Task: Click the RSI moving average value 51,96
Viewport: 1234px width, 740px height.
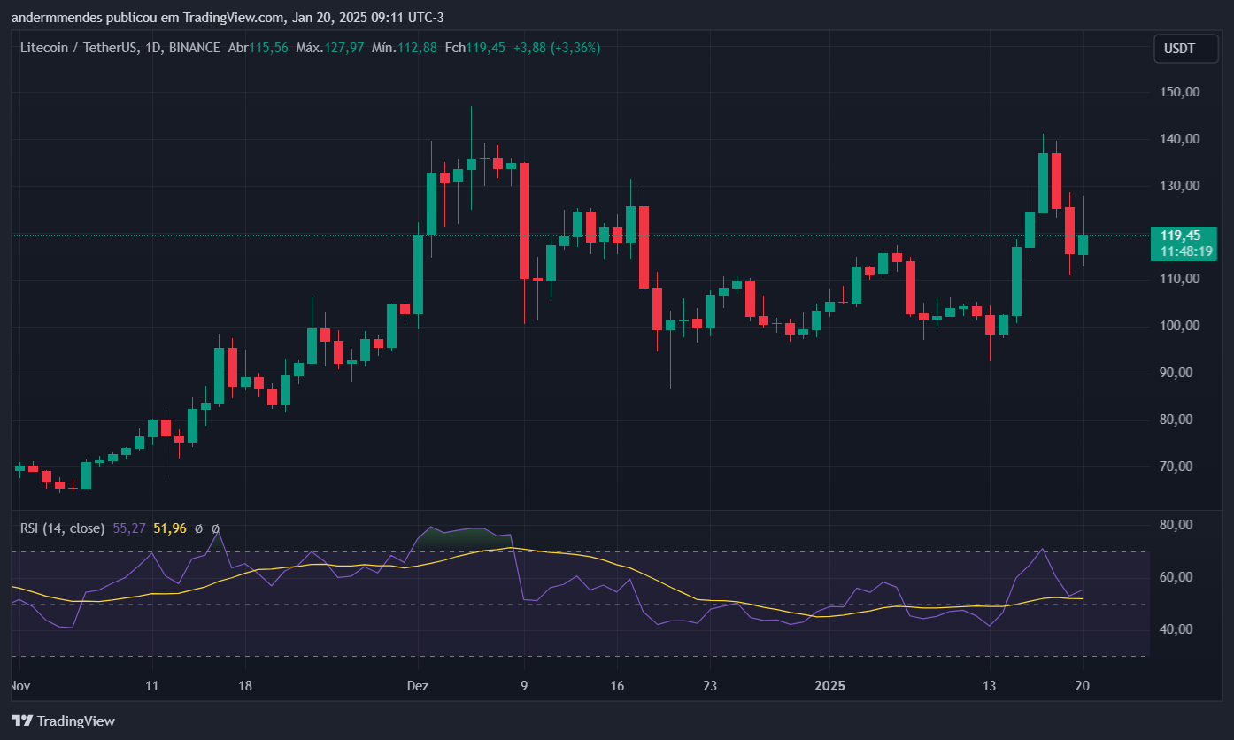Action: coord(170,528)
